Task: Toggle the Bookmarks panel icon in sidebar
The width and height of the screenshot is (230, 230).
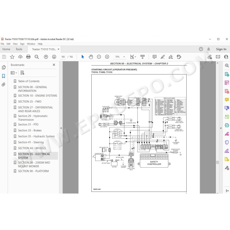Action: (4, 76)
